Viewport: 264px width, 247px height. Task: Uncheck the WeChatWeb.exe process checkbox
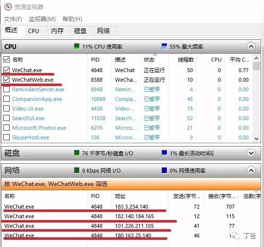6,80
